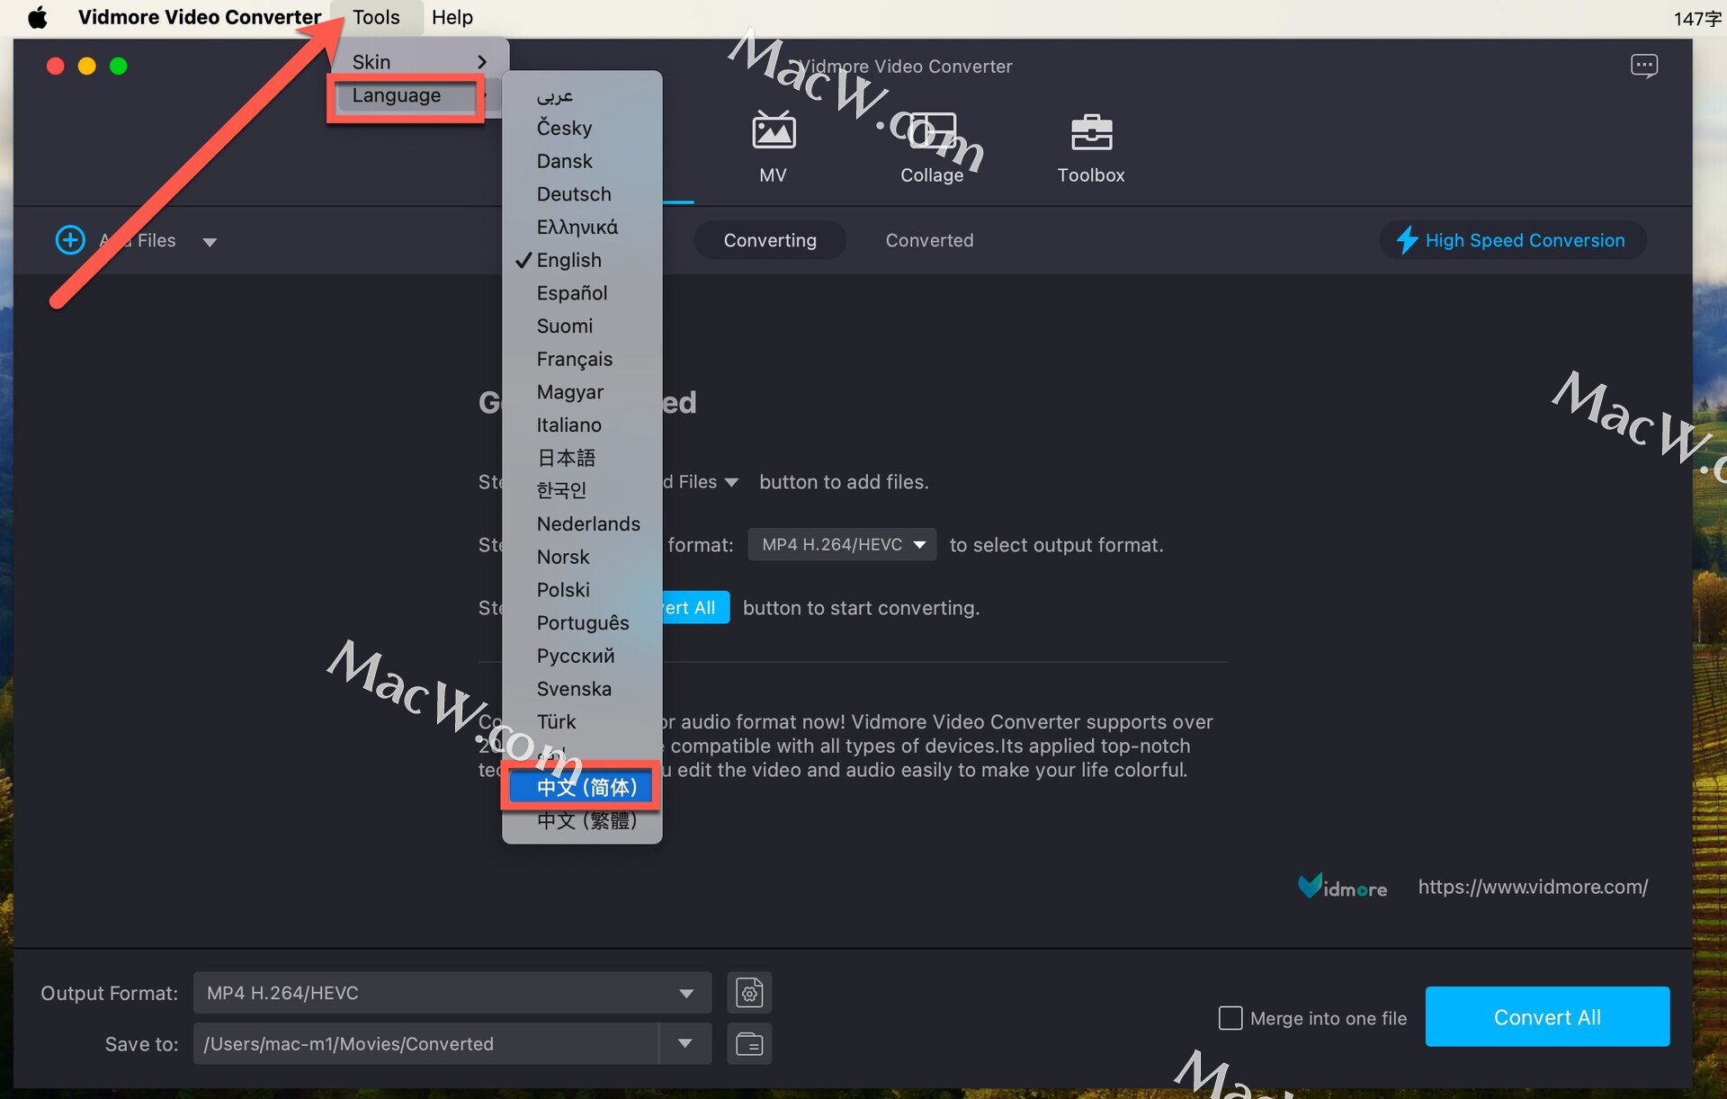This screenshot has width=1727, height=1099.
Task: Open the Tools menu
Action: 376,17
